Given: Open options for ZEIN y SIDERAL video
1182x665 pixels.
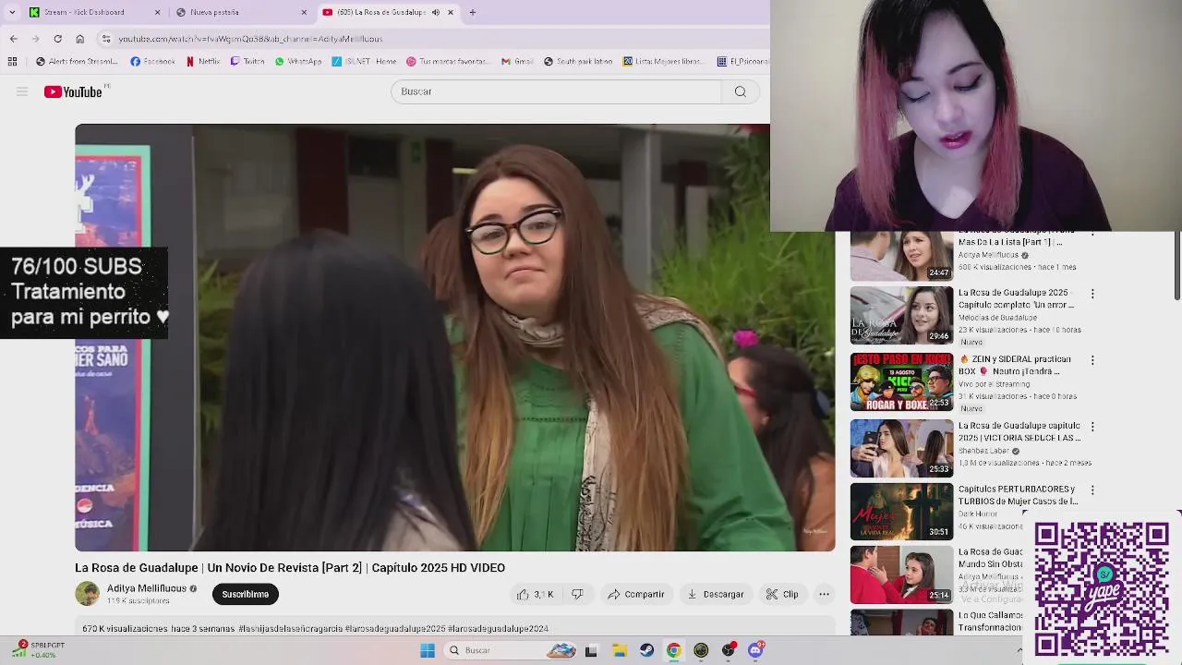Looking at the screenshot, I should click(x=1092, y=360).
